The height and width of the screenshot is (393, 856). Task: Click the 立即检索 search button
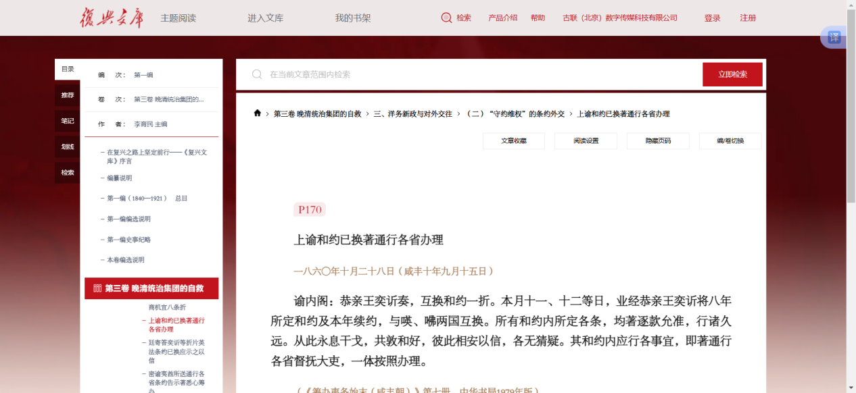732,74
